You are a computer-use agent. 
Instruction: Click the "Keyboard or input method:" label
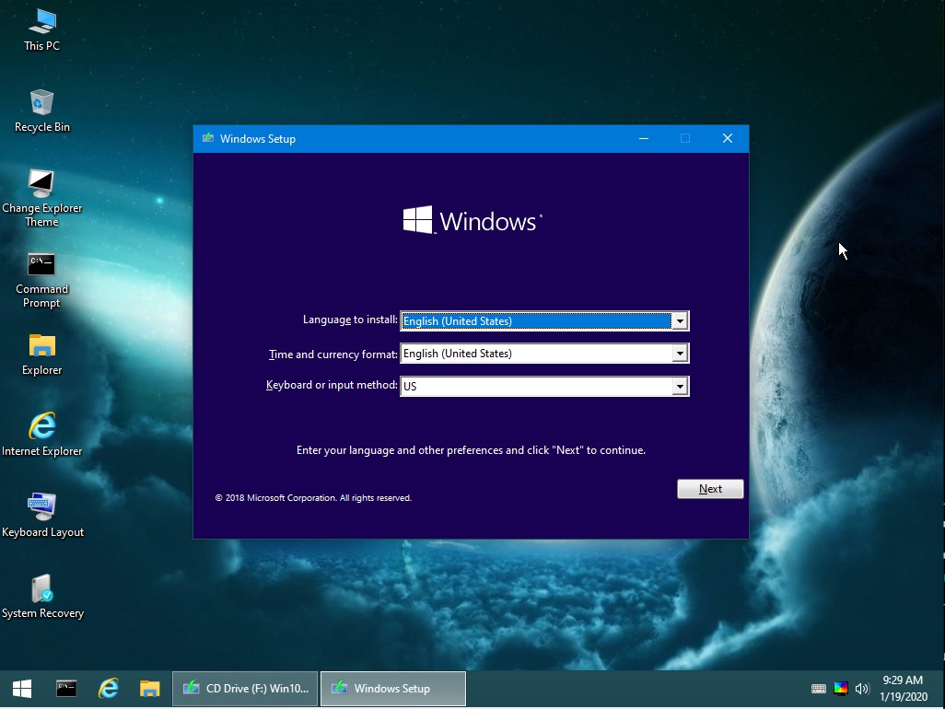coord(332,384)
